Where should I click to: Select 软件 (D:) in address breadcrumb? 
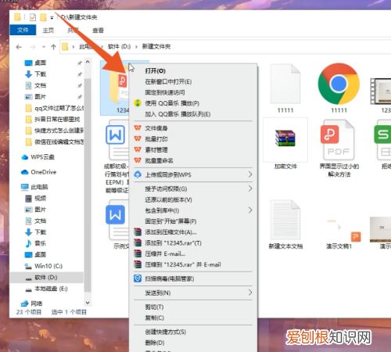point(119,47)
